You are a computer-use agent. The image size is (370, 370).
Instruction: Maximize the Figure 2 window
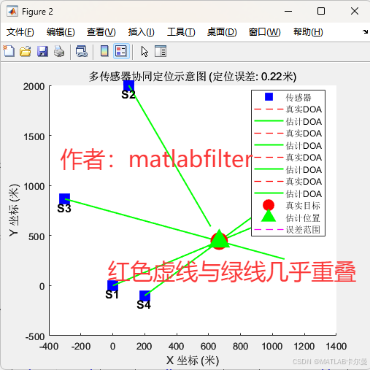pyautogui.click(x=321, y=11)
